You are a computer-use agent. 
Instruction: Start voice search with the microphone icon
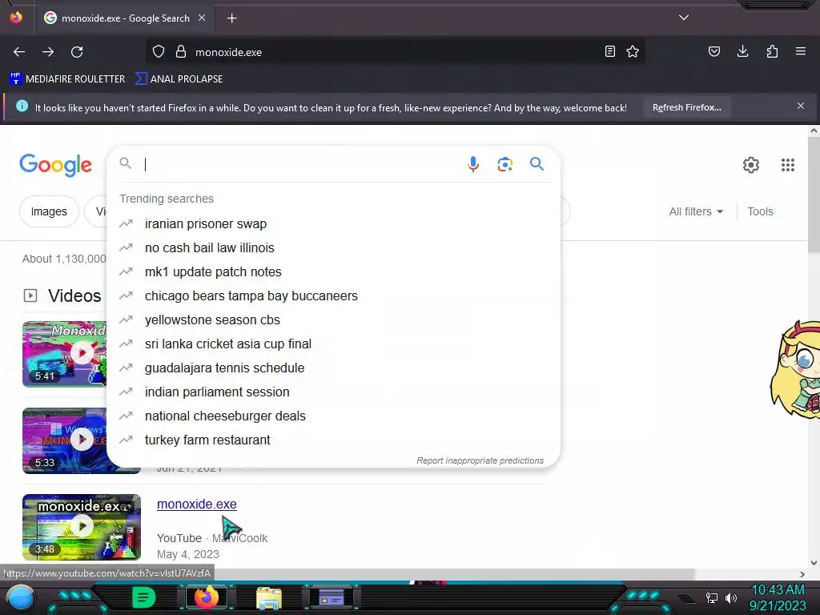472,164
